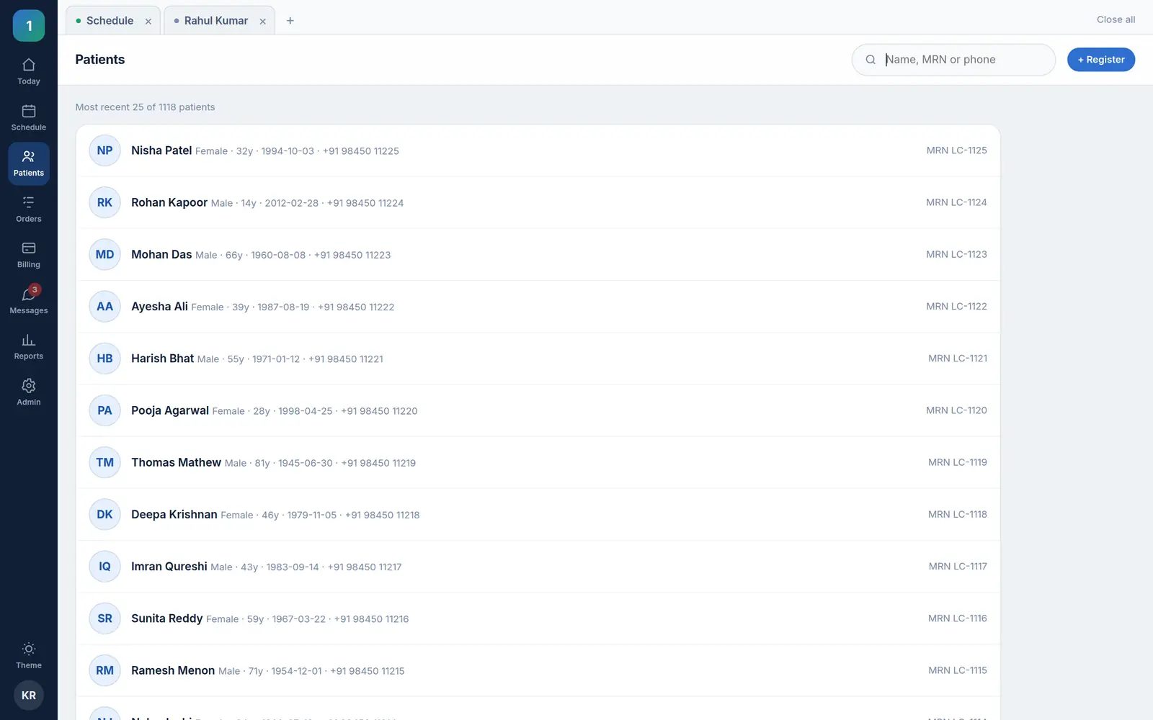Click the TM avatar for Thomas Mathew

pos(104,462)
